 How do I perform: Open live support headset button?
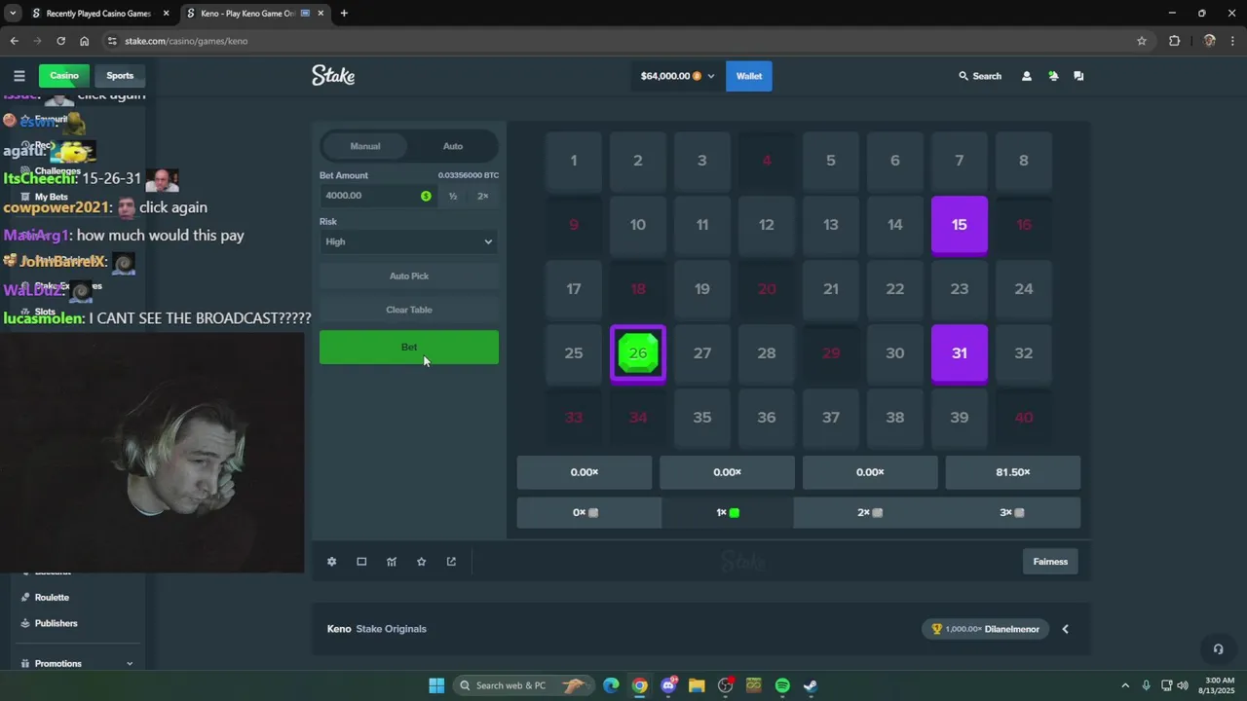(x=1218, y=649)
